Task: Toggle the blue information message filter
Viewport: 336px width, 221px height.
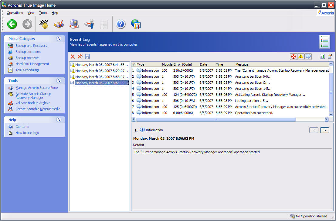Action: coord(308,57)
